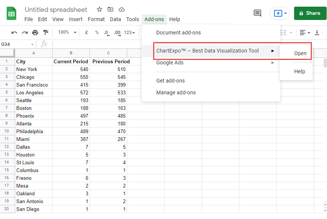This screenshot has height=219, width=327.
Task: Click the vertical align icon
Action: (x=317, y=33)
